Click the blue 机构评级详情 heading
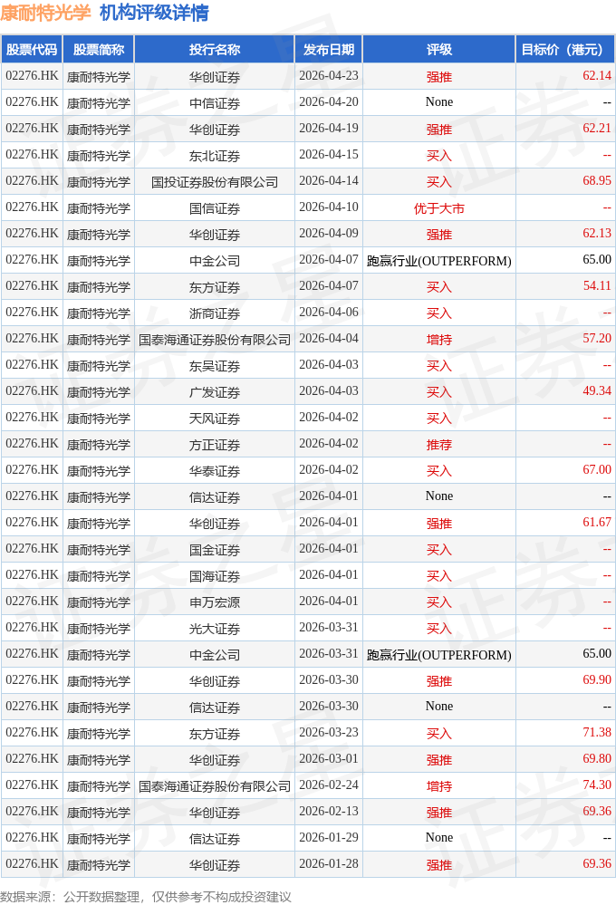 (x=154, y=13)
